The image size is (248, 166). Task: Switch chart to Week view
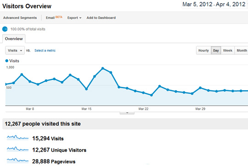click(228, 51)
